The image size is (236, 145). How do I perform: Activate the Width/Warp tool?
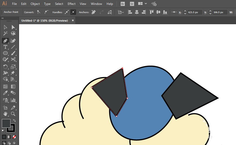5,73
